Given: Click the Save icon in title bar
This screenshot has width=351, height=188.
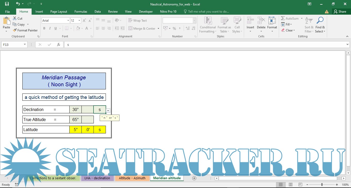Looking at the screenshot, I should (x=7, y=4).
